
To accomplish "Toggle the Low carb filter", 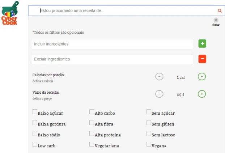I will point(35,145).
